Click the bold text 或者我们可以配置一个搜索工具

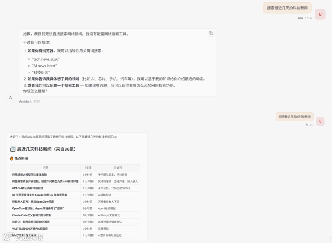[53, 85]
